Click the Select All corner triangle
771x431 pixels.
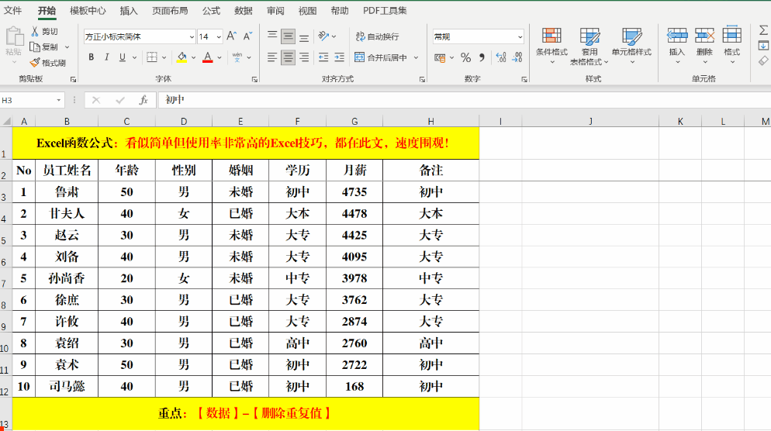6,122
